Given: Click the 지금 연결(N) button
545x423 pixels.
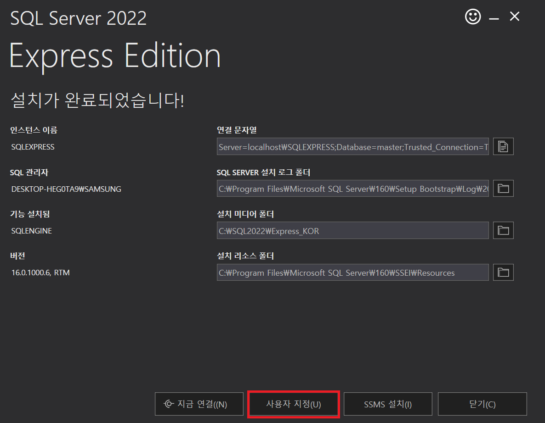Looking at the screenshot, I should pyautogui.click(x=199, y=404).
